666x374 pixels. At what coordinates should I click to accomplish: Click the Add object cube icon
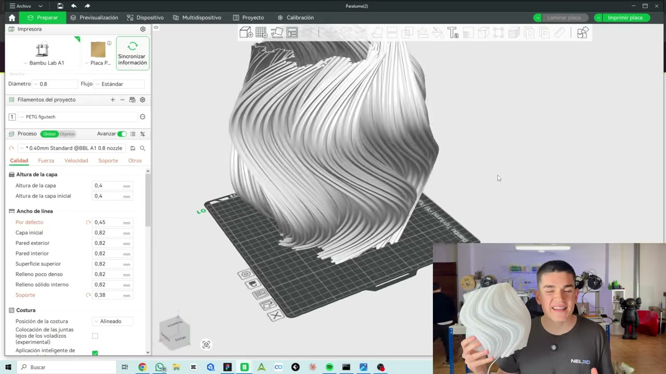click(246, 33)
